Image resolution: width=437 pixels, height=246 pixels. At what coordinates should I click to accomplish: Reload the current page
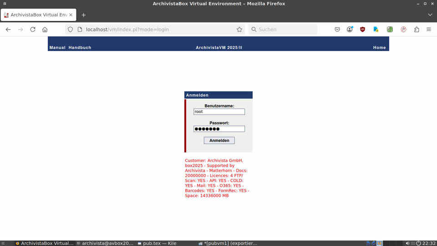click(x=33, y=29)
